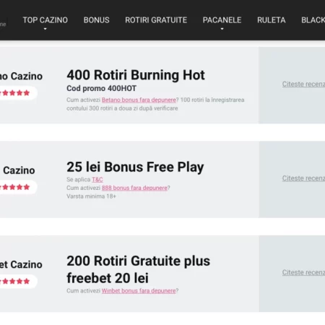Open the PACANELE menu item
Screen dimensions: 325x325
[222, 20]
